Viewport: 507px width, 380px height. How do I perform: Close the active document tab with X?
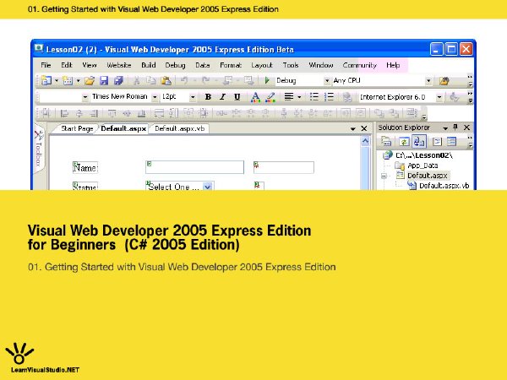click(x=364, y=128)
